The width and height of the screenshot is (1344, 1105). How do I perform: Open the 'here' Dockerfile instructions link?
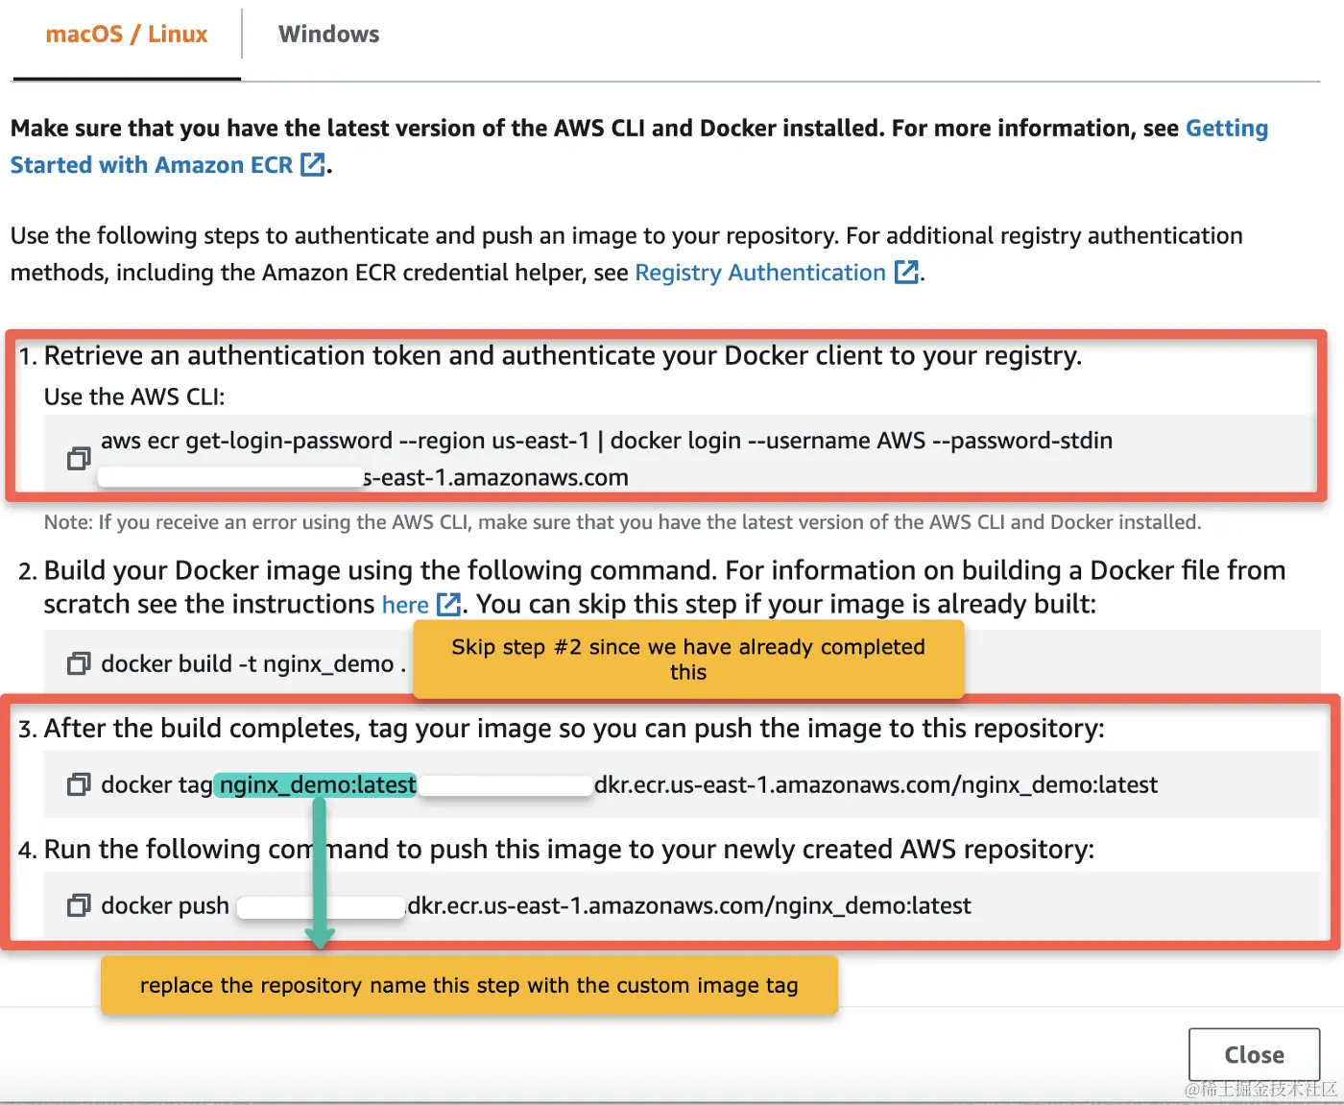(405, 605)
